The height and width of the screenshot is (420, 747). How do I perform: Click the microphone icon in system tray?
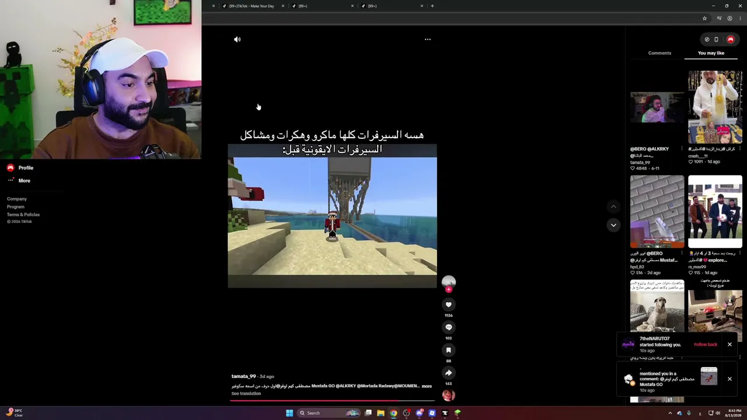689,413
